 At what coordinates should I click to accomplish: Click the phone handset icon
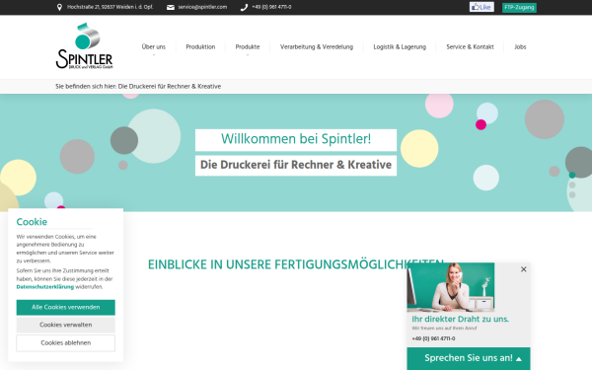click(x=244, y=8)
